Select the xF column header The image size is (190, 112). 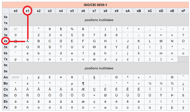pos(183,11)
